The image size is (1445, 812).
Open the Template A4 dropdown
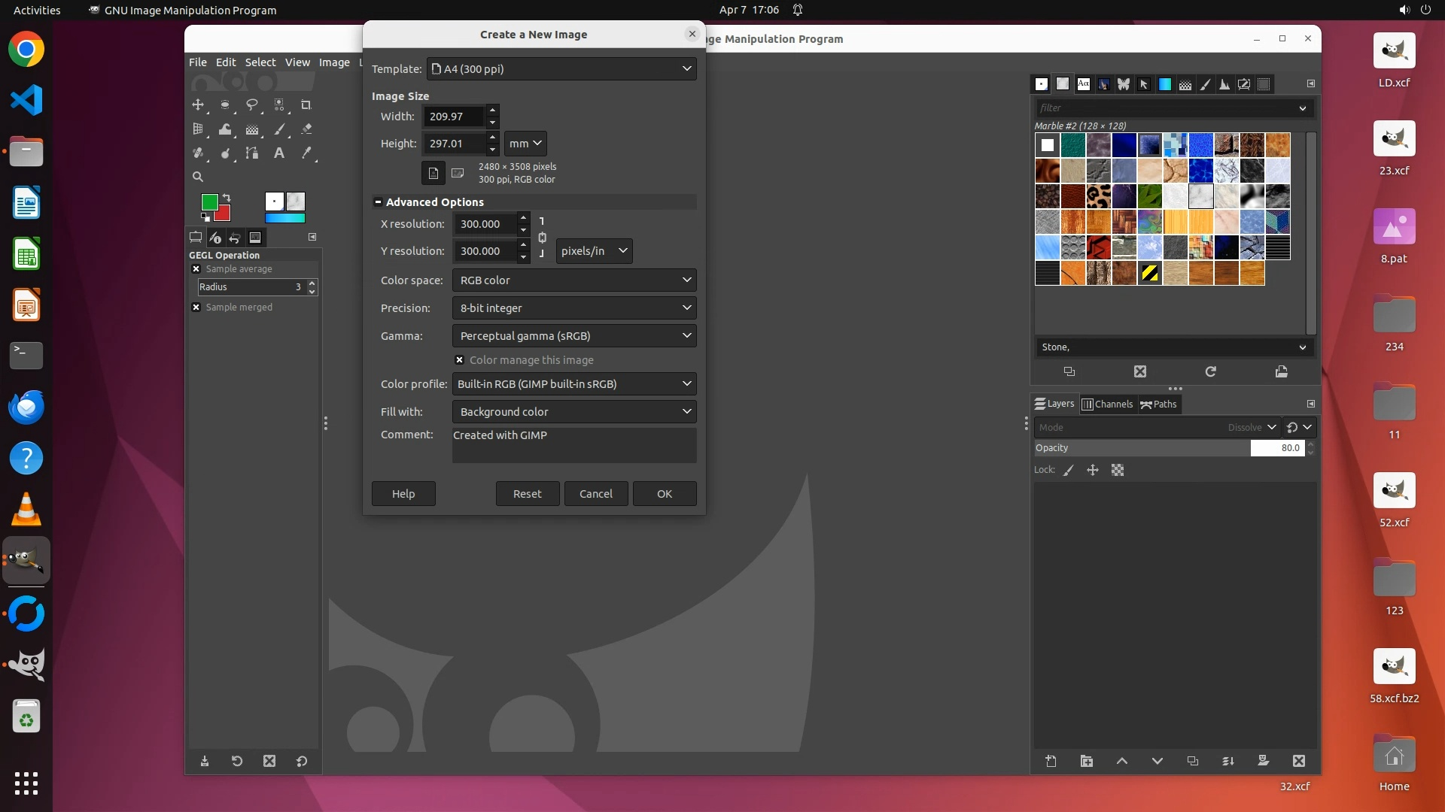coord(561,68)
